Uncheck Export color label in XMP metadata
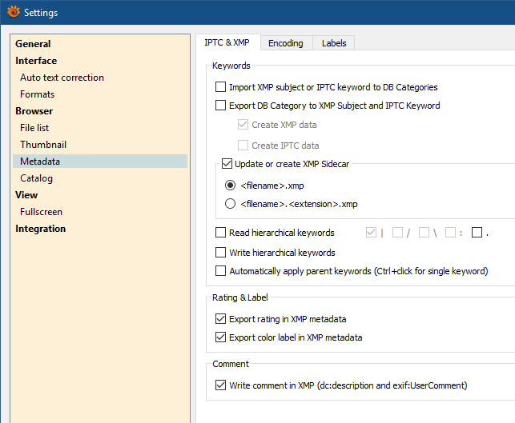This screenshot has width=515, height=423. (221, 337)
